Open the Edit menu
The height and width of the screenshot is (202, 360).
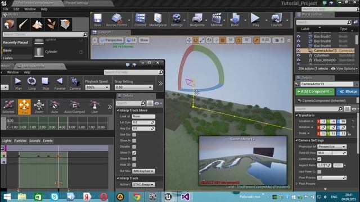pos(16,9)
